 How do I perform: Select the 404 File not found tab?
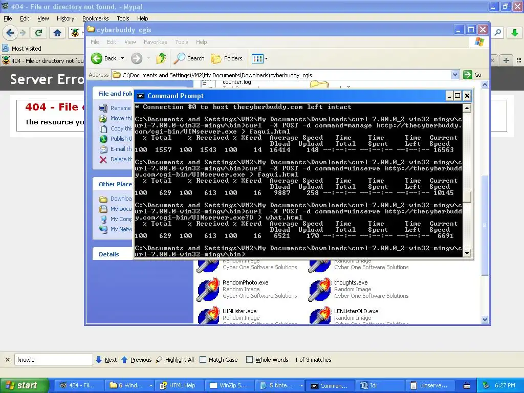43,60
